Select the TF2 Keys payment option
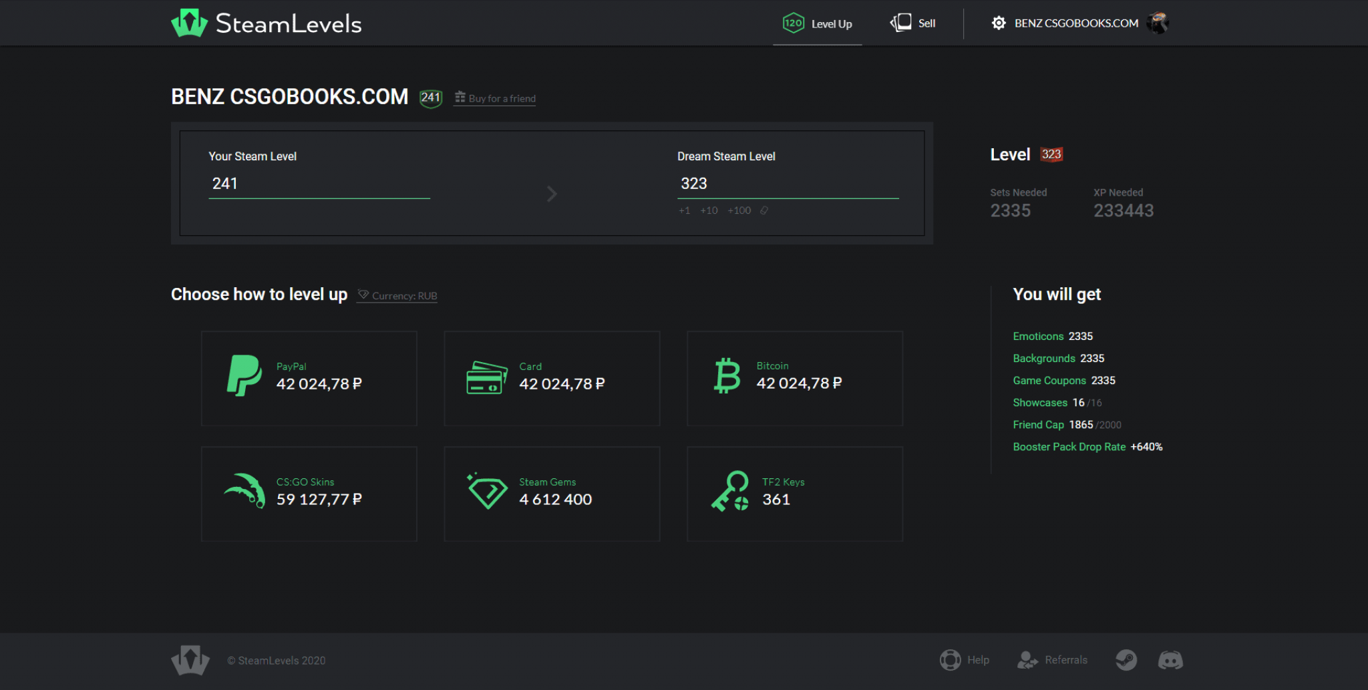1368x690 pixels. click(795, 494)
